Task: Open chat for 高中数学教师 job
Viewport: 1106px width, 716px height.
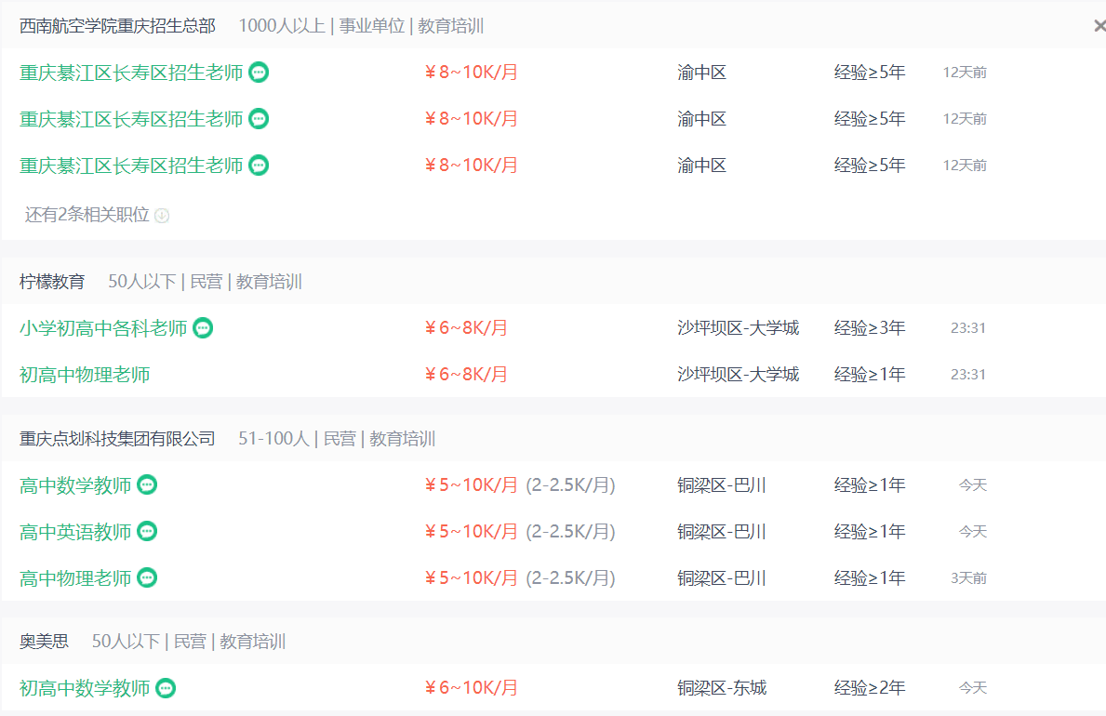Action: pyautogui.click(x=147, y=484)
